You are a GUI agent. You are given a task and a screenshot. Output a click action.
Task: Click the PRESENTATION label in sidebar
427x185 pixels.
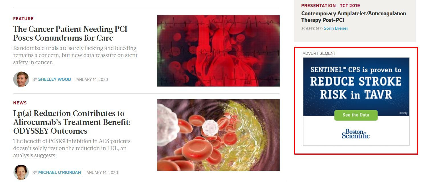point(318,6)
